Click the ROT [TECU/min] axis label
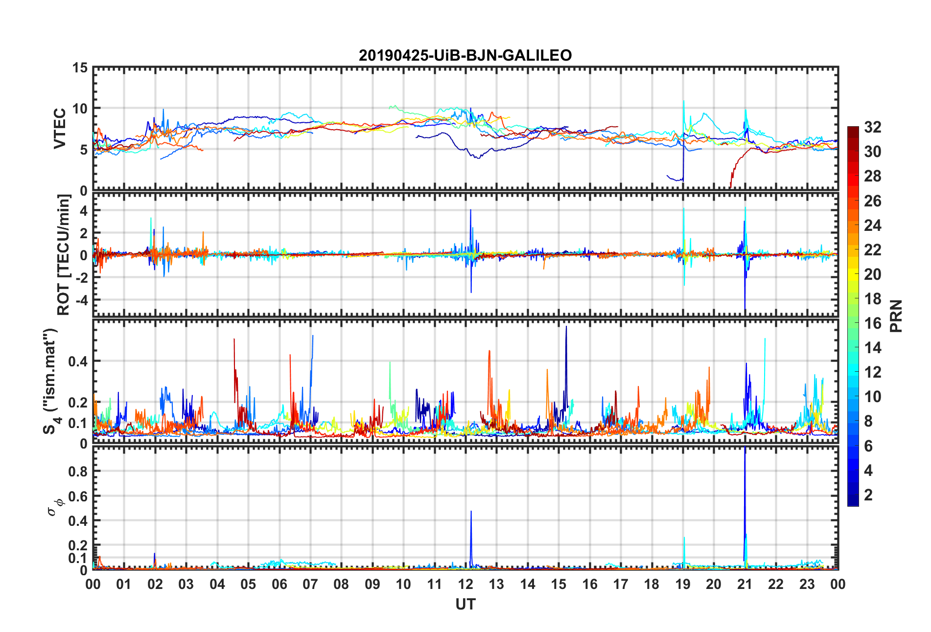 pos(64,255)
